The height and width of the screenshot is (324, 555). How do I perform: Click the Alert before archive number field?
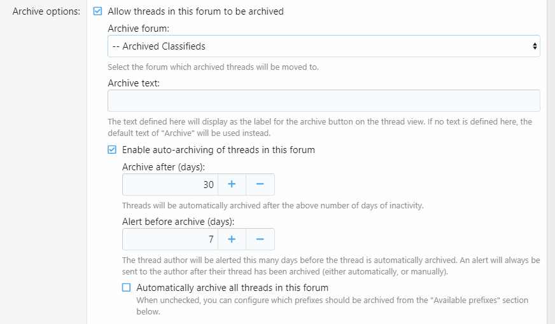pos(170,240)
